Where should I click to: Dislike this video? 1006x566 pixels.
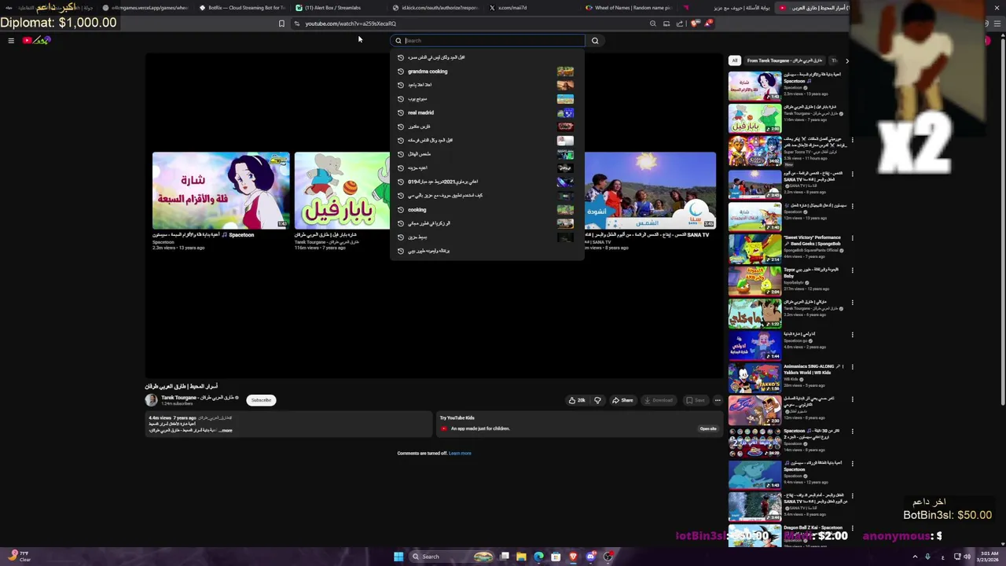click(x=597, y=400)
